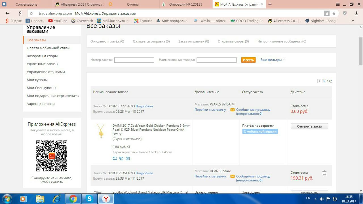
Task: Open Мои Спецкупоны in sidebar
Action: tap(41, 88)
